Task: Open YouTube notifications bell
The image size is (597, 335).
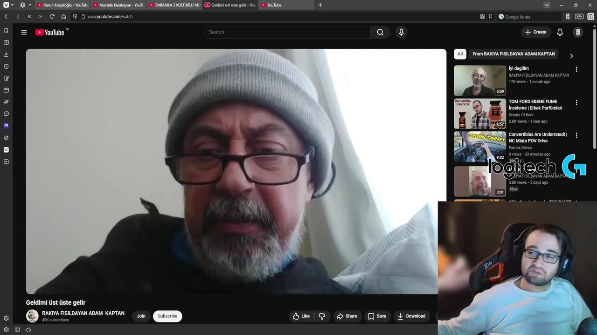Action: click(x=560, y=32)
